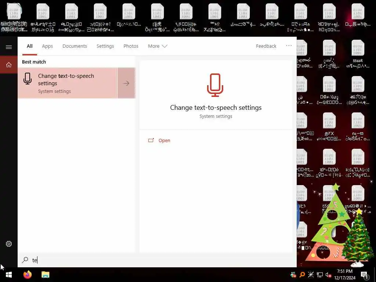This screenshot has width=376, height=282.
Task: Open the network status tray icon
Action: tap(320, 275)
